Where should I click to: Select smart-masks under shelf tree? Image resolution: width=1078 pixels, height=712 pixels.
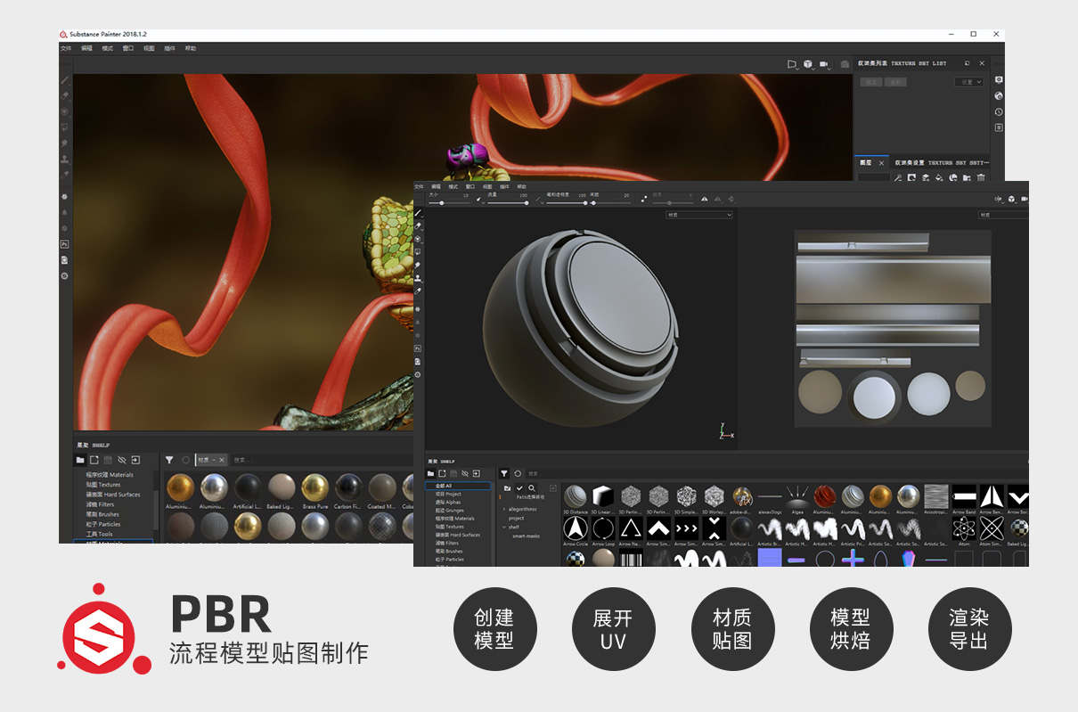526,536
